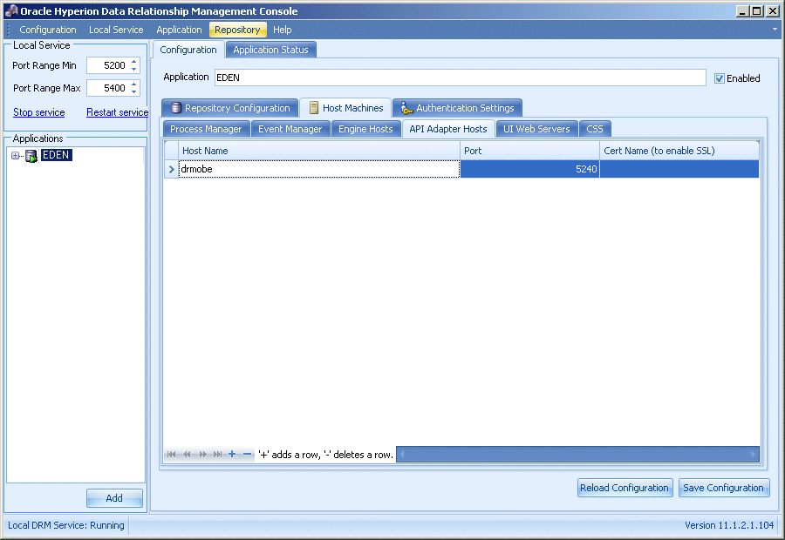785x540 pixels.
Task: Switch to the Process Manager tab
Action: 206,129
